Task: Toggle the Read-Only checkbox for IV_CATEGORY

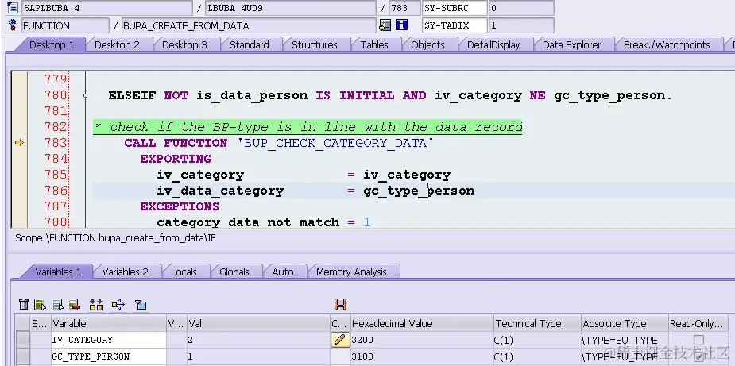Action: pos(698,340)
